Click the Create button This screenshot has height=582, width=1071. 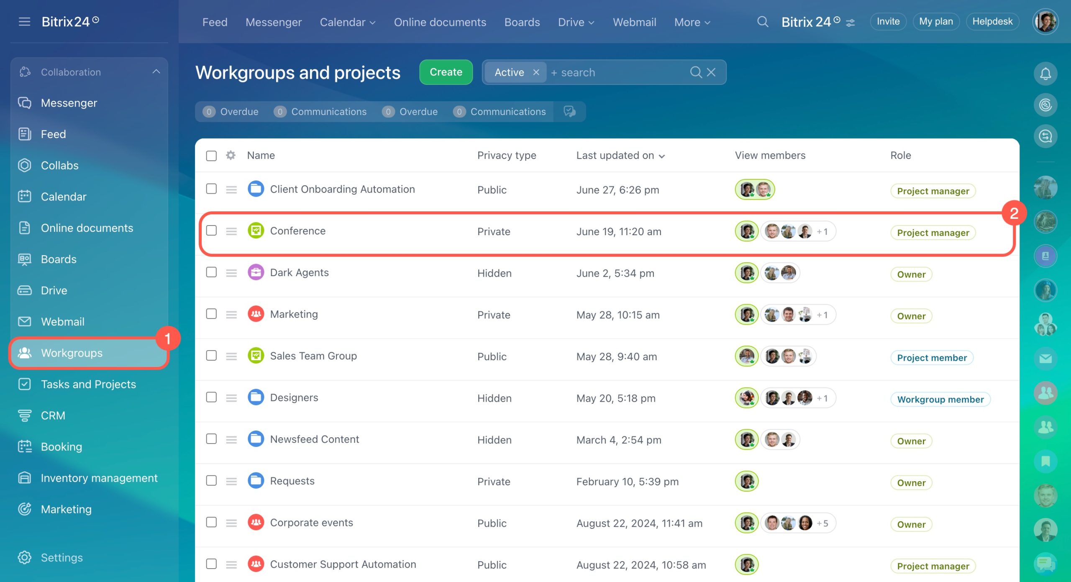(x=446, y=72)
